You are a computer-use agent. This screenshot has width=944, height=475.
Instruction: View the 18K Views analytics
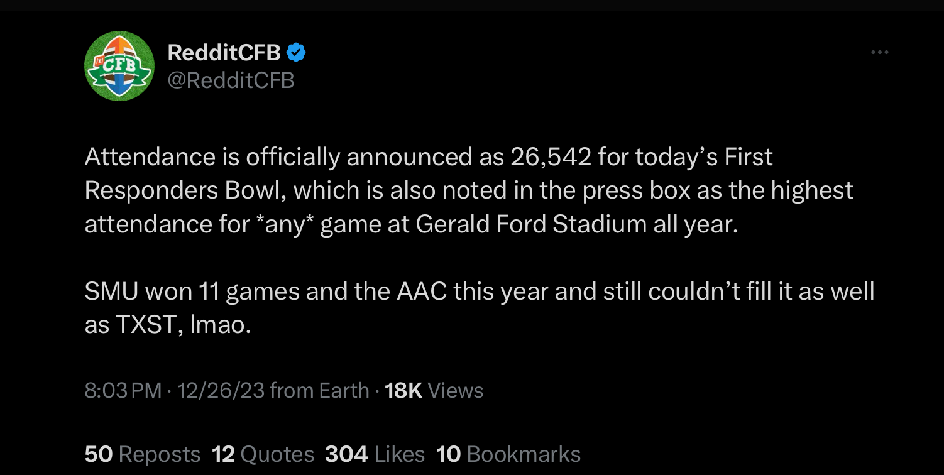(x=434, y=390)
